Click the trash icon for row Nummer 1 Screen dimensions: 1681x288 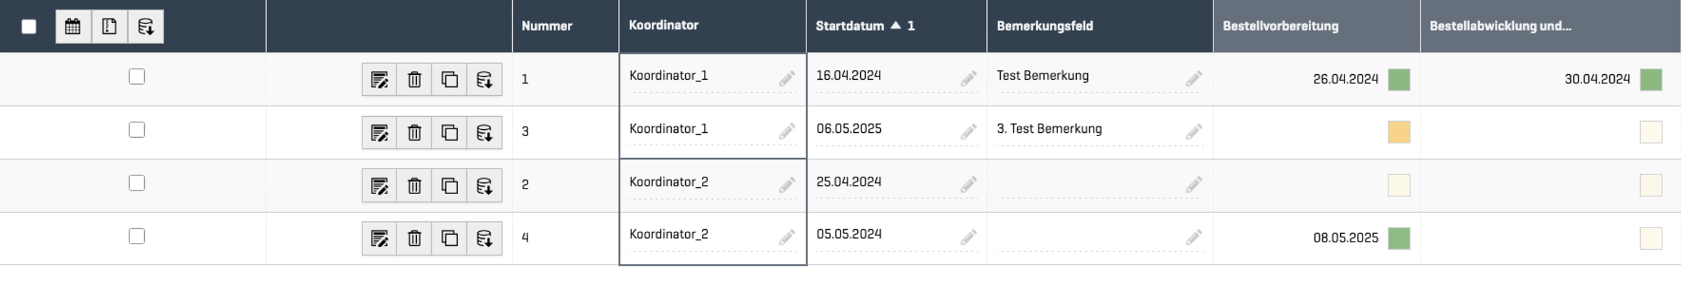pyautogui.click(x=414, y=80)
